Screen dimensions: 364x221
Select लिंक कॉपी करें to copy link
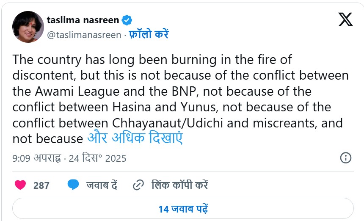pos(179,185)
